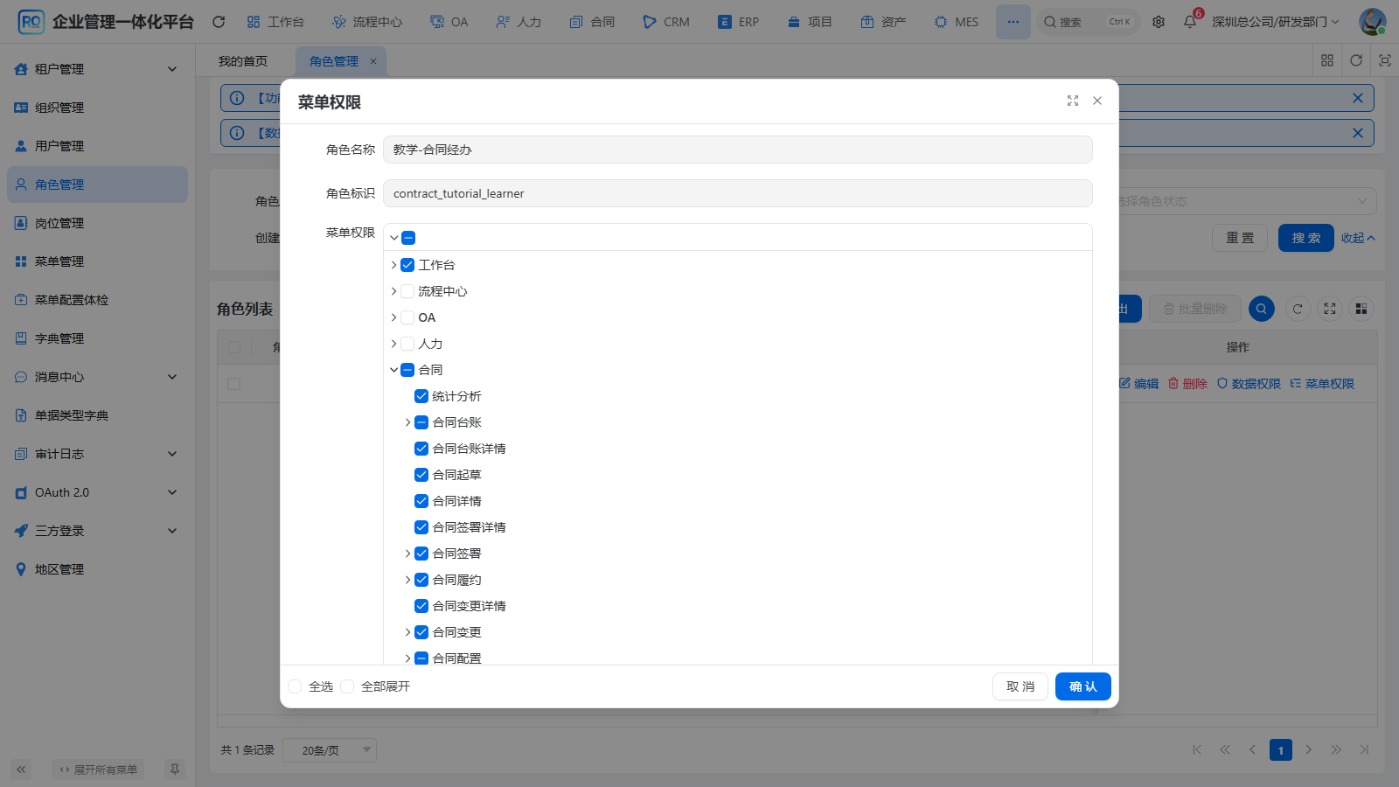Click the tab layout grid icon

coord(1327,60)
